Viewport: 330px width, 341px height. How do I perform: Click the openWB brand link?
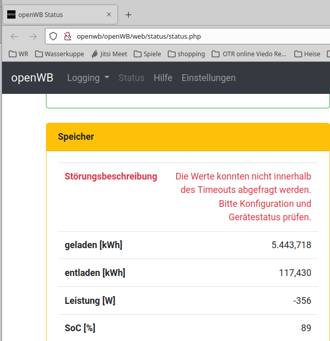[x=32, y=78]
